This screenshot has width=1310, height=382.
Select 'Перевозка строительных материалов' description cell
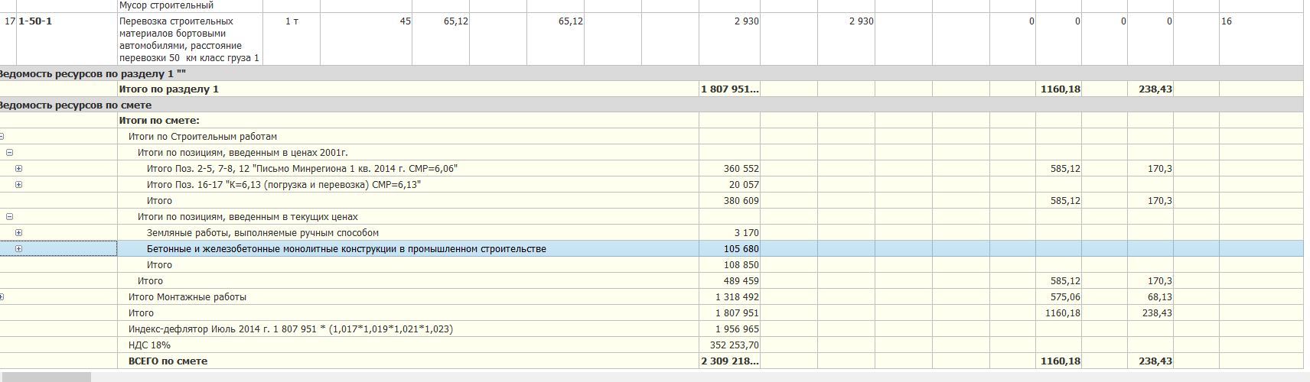[x=188, y=39]
